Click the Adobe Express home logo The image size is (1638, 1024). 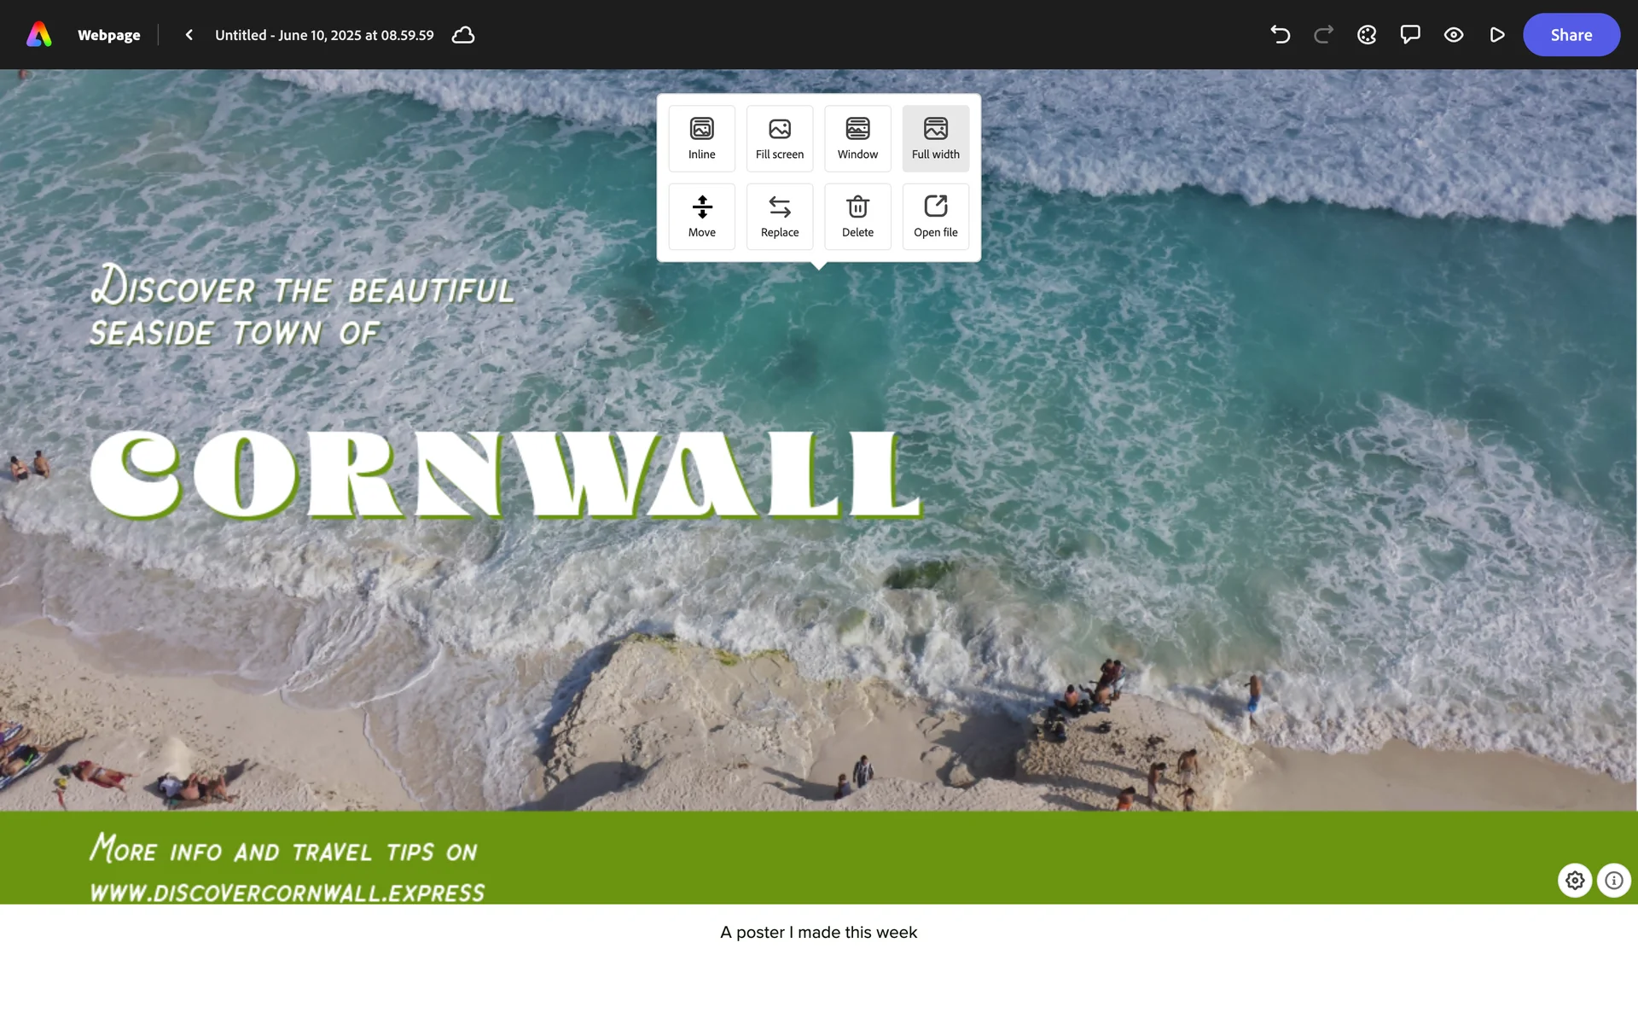pyautogui.click(x=39, y=35)
